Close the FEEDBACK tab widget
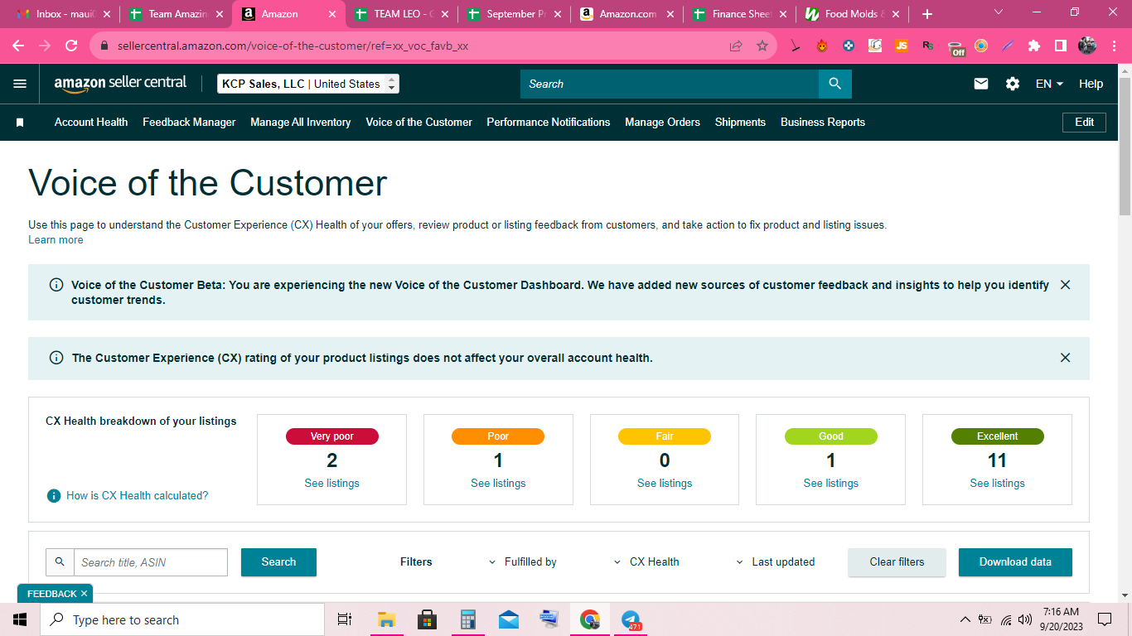The height and width of the screenshot is (636, 1132). (84, 594)
